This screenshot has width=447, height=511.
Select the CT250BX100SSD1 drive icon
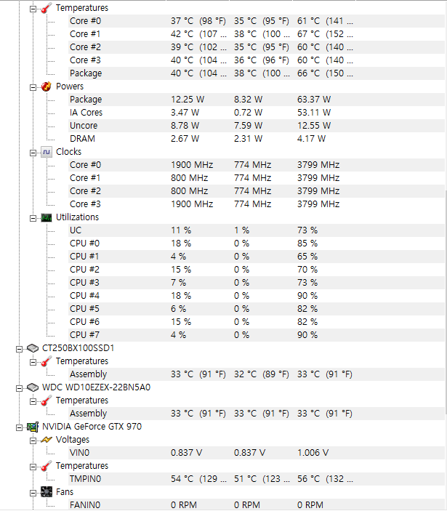click(x=33, y=348)
